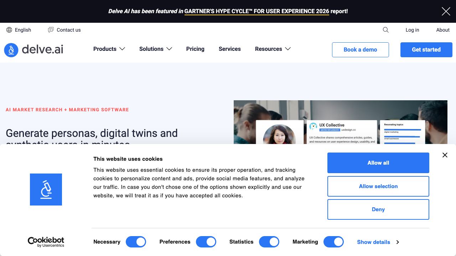
Task: Click the 'Generate personas, digital twins and' headline
Action: tap(92, 133)
